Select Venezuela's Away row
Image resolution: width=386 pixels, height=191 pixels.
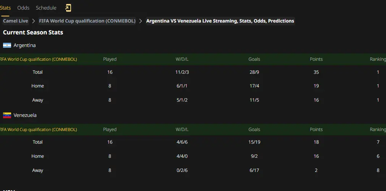(x=193, y=170)
